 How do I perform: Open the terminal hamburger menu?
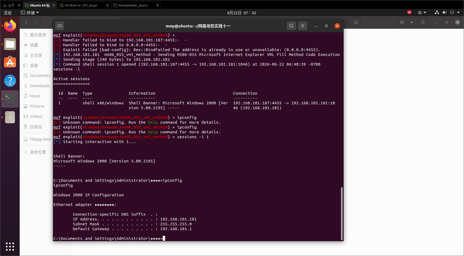pyautogui.click(x=303, y=26)
